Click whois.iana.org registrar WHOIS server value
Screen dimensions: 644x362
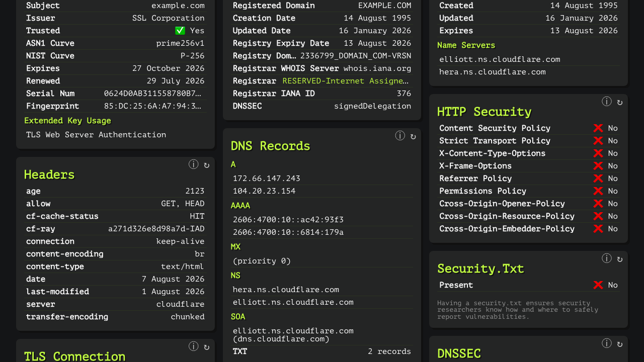[x=377, y=68]
